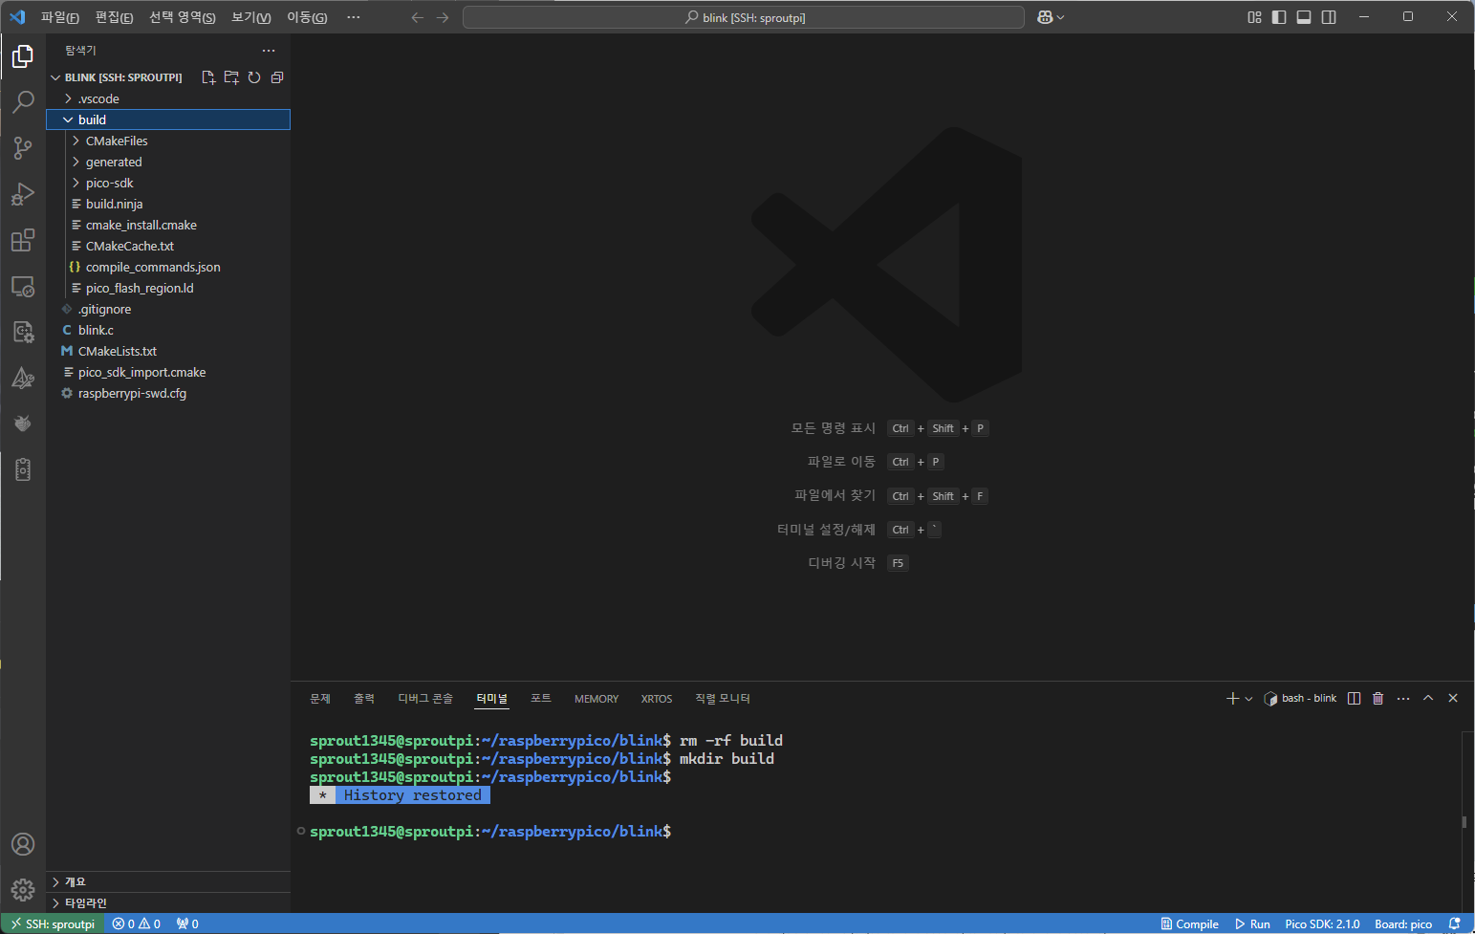Go forward in navigation history
Screen dimensions: 1475x934
(443, 17)
